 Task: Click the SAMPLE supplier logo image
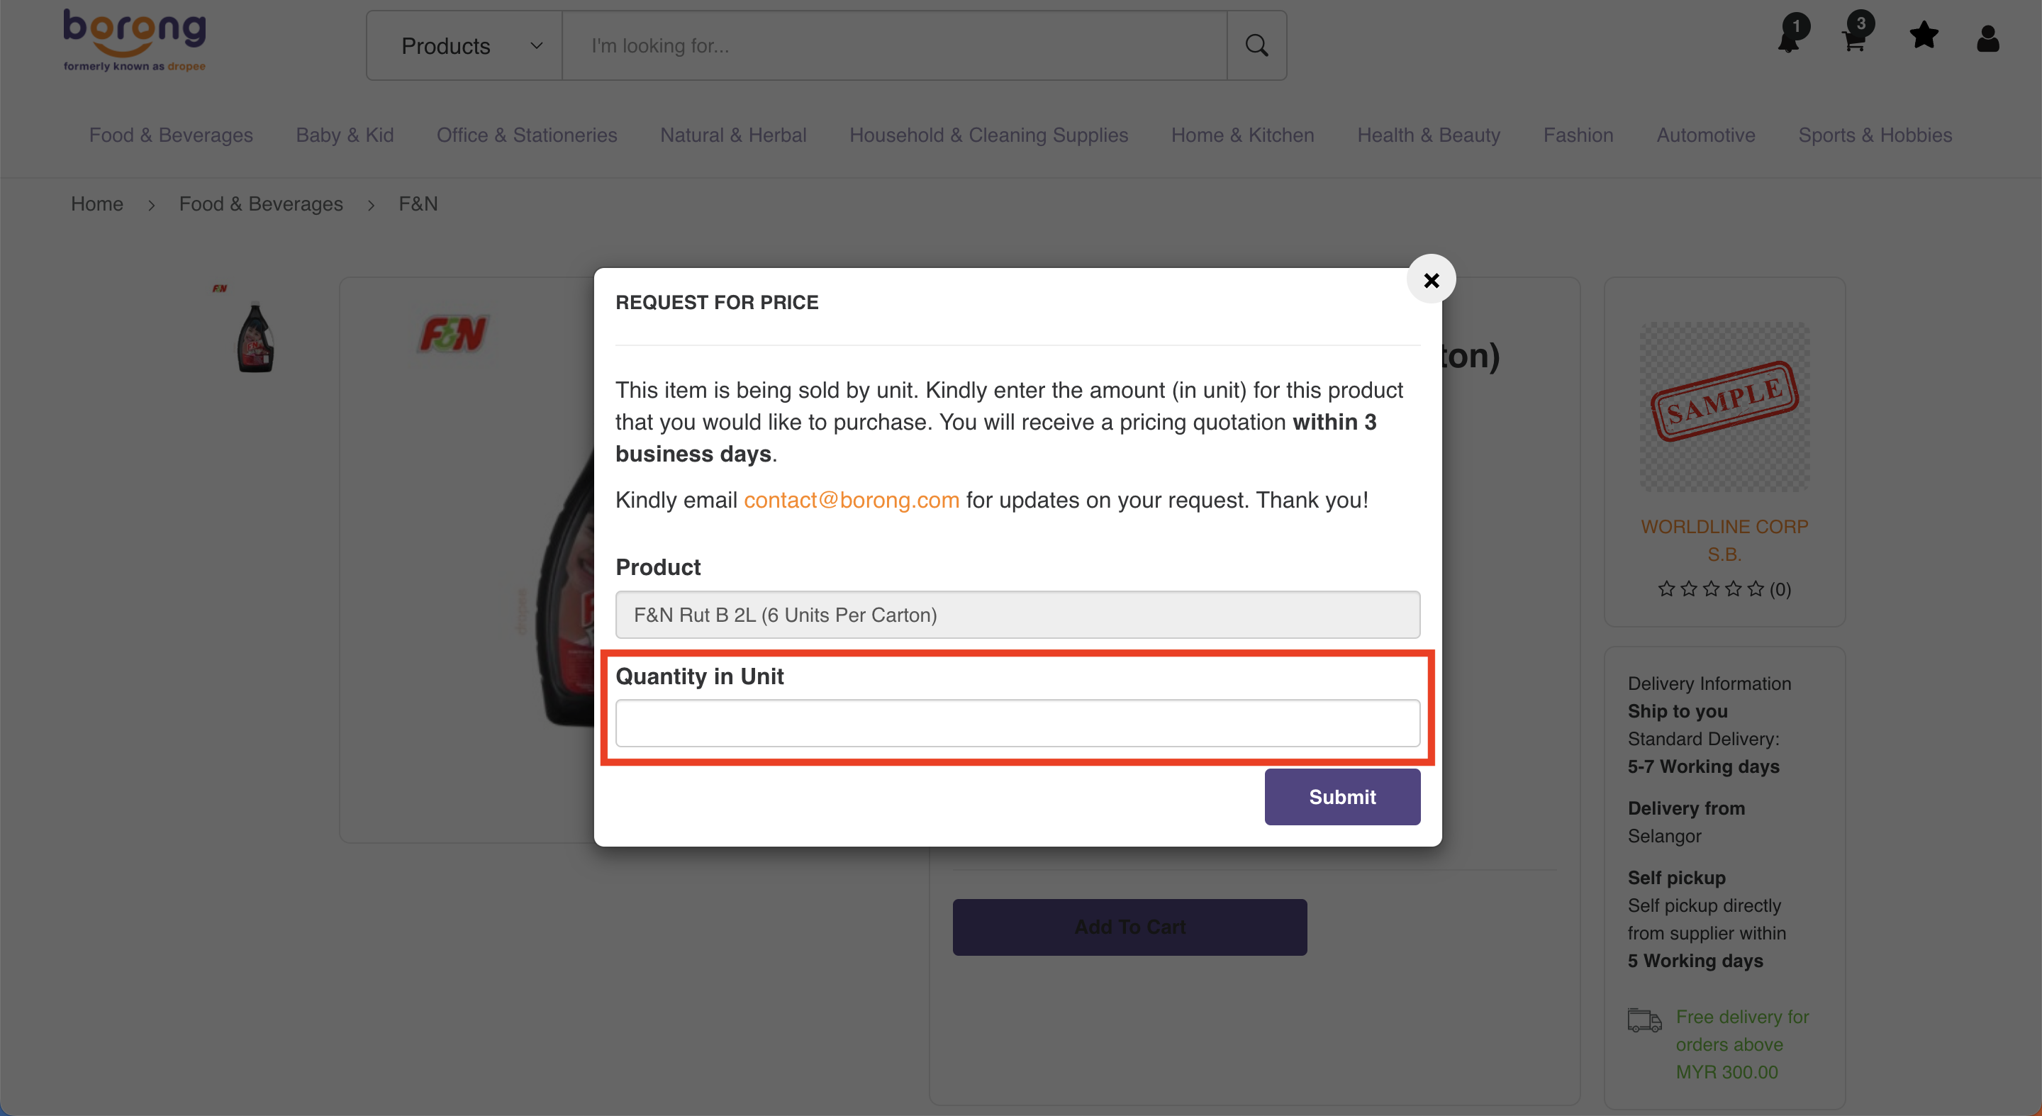coord(1724,406)
